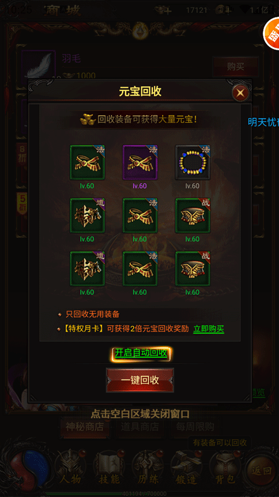Select the purple-bordered lv.60 belt item

[140, 163]
